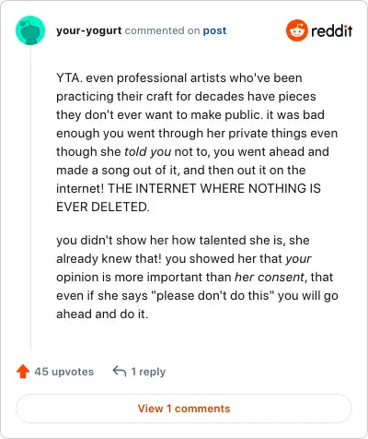Open the your-yogurt username profile
Viewport: 368px width, 439px height.
[x=89, y=30]
